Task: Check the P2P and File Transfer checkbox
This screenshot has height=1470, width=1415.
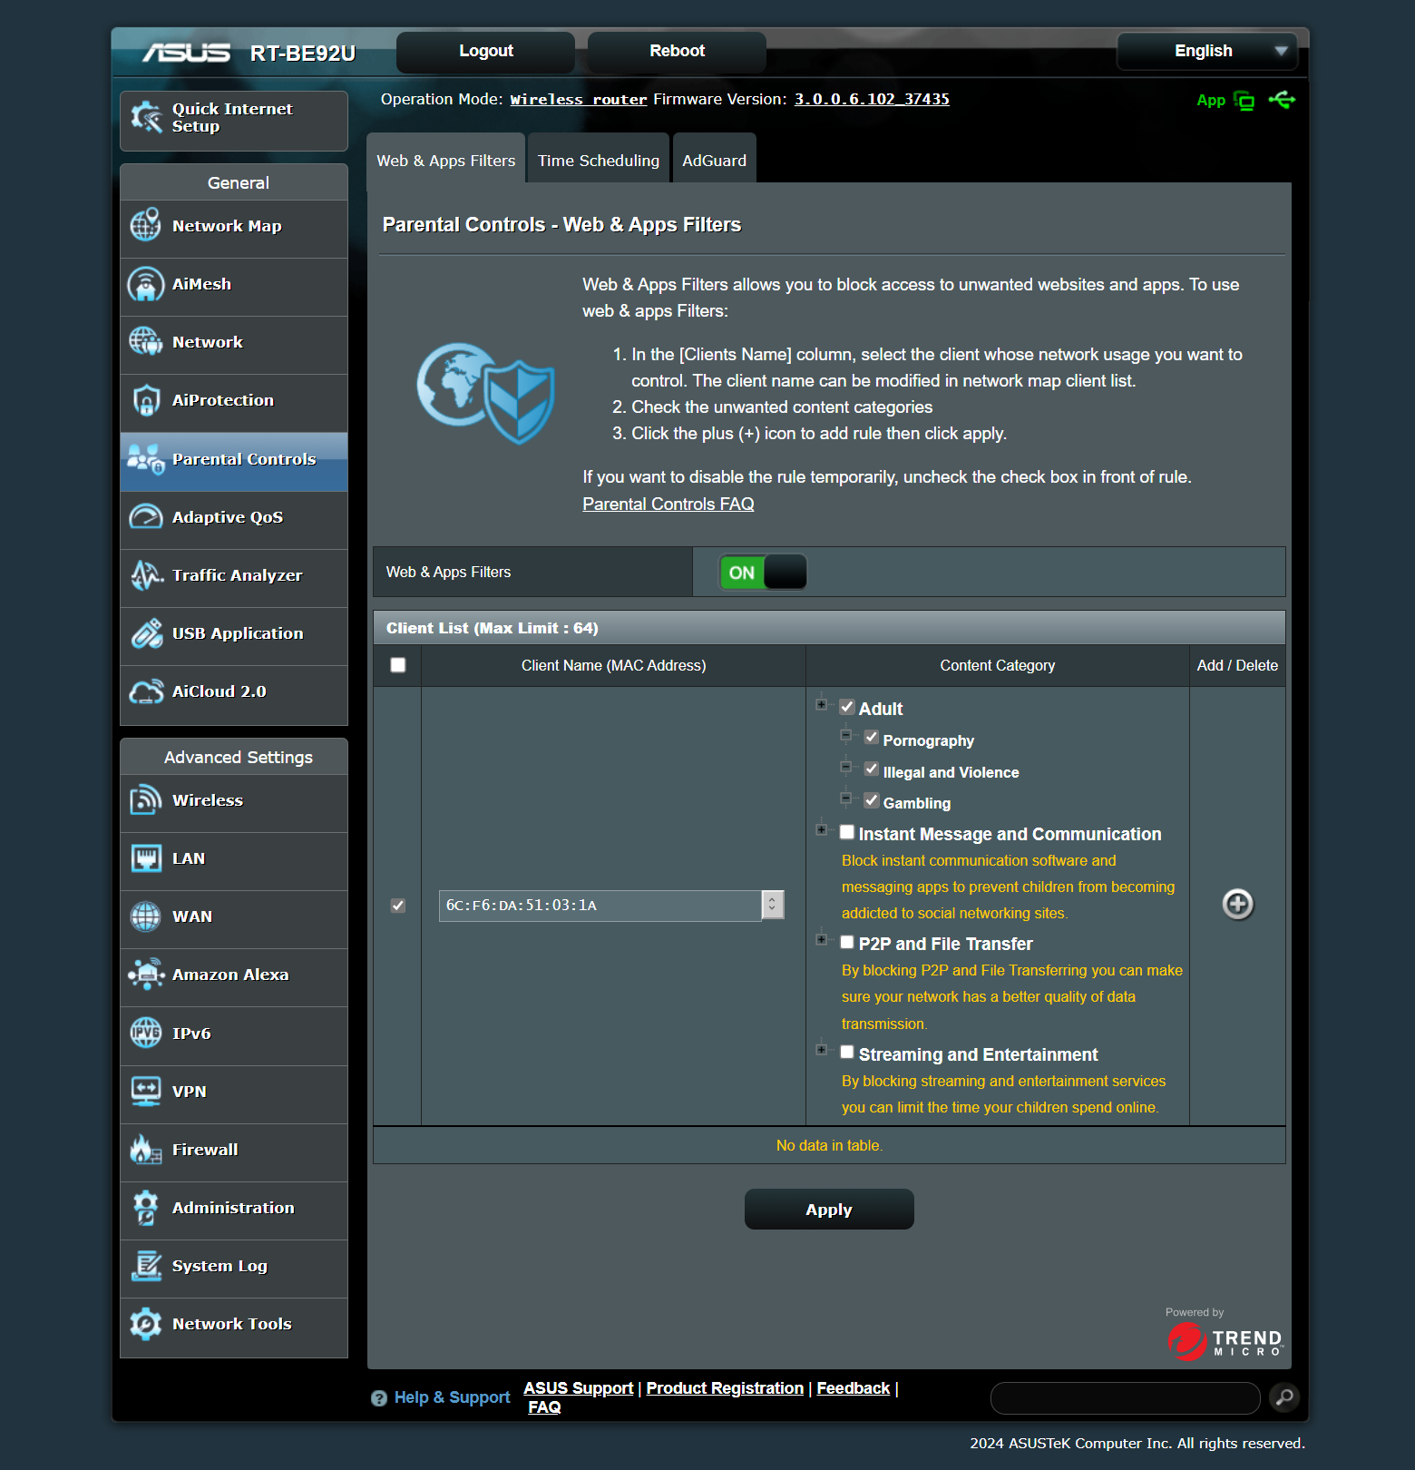Action: tap(847, 942)
